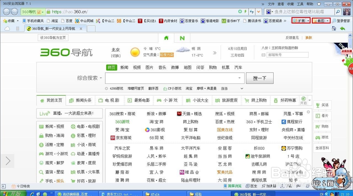This screenshot has width=353, height=196.
Task: Click the 截图 screenshot toolbar button
Action: pos(318,21)
